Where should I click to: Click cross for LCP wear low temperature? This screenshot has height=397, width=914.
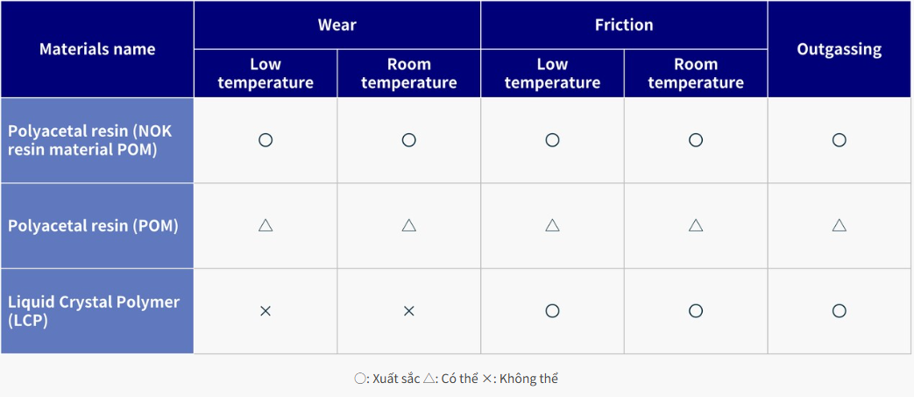point(266,311)
